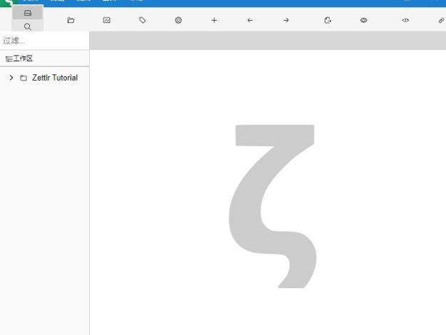Click the 过滤 filter input field
446x335 pixels.
[44, 41]
